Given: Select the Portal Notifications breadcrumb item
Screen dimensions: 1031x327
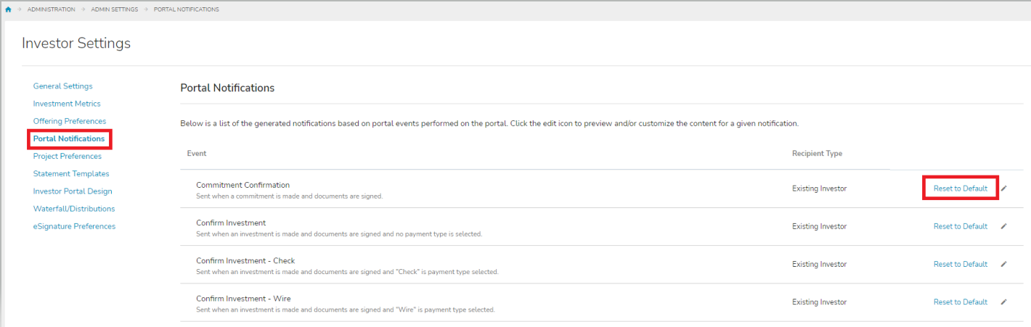Looking at the screenshot, I should (x=186, y=9).
